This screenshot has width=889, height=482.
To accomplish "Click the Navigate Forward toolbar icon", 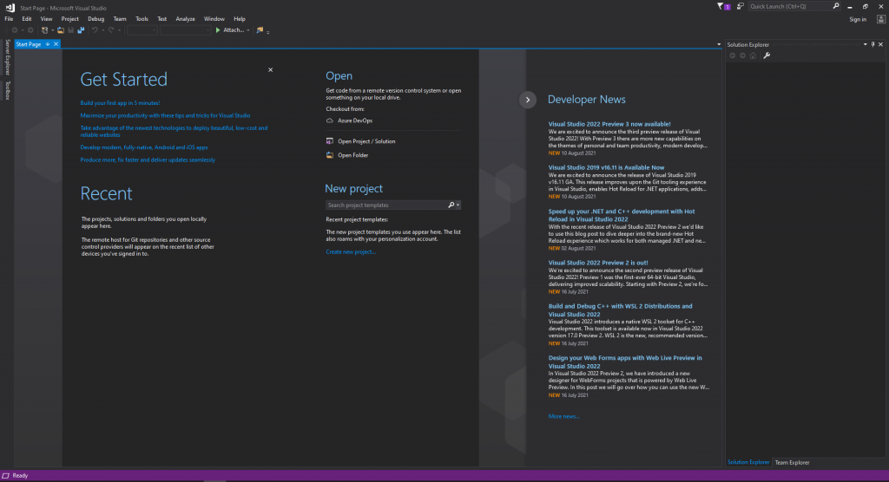I will [30, 30].
